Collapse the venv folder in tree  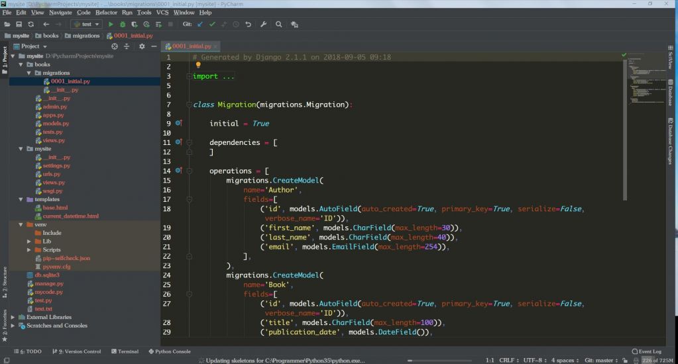coord(21,225)
